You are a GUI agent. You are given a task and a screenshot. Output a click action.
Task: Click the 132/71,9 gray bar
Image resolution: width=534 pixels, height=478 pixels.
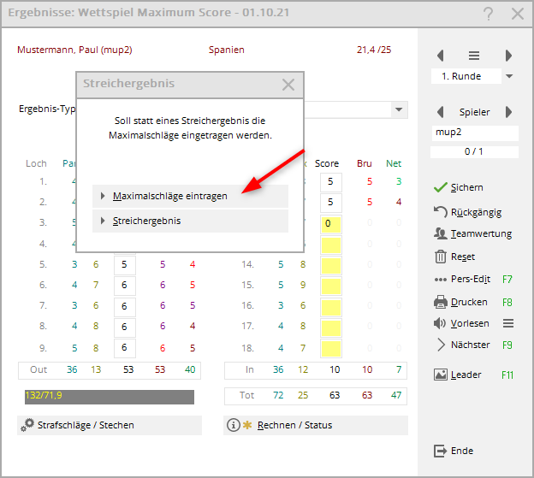point(110,397)
